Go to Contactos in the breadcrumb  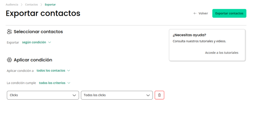(32, 5)
